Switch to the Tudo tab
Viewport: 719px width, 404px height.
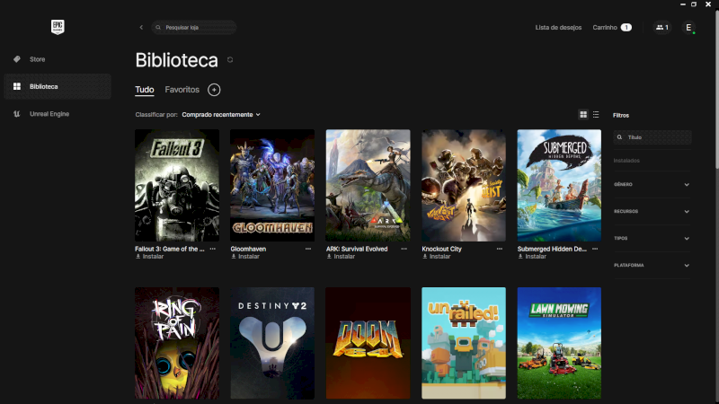[145, 90]
